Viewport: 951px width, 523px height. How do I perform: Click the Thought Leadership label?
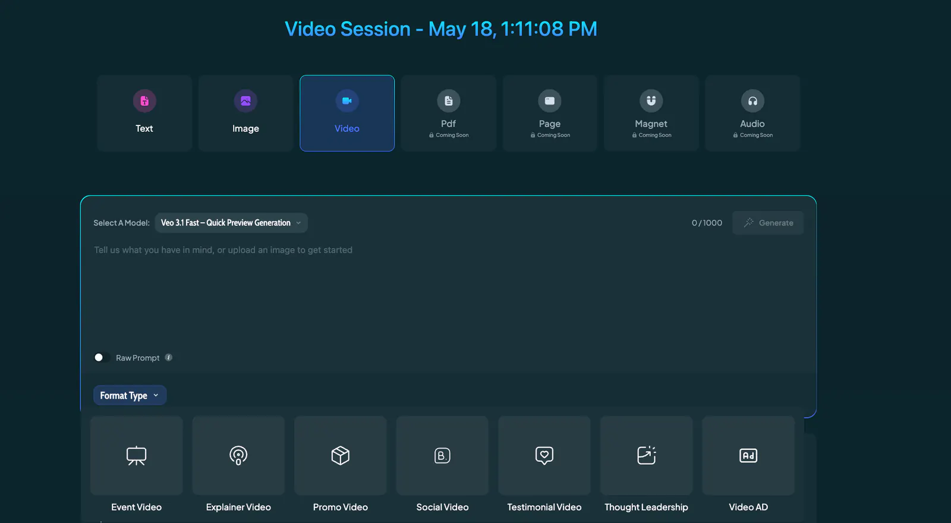coord(646,507)
